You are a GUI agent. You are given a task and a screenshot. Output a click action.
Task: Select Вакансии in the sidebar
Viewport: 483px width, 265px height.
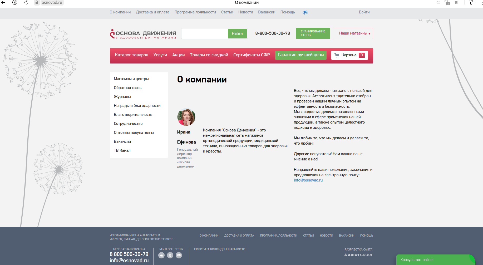122,141
